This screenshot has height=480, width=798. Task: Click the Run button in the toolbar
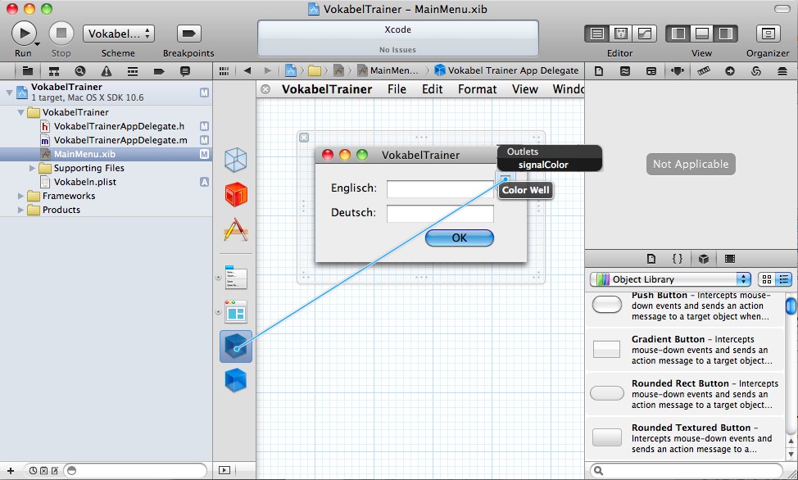pos(24,33)
